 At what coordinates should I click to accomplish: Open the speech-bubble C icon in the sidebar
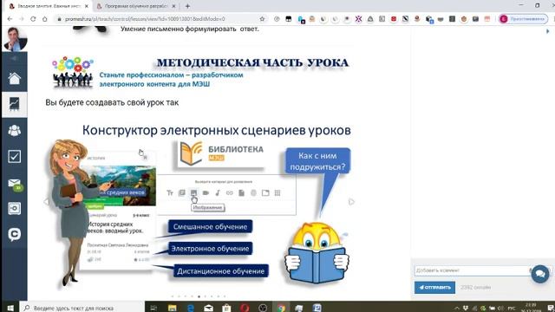pos(15,234)
